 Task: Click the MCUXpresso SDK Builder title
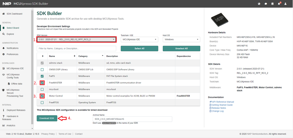tap(31, 4)
